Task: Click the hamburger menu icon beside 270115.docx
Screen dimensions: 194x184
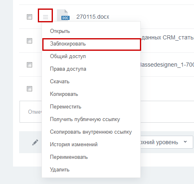Action: (46, 17)
